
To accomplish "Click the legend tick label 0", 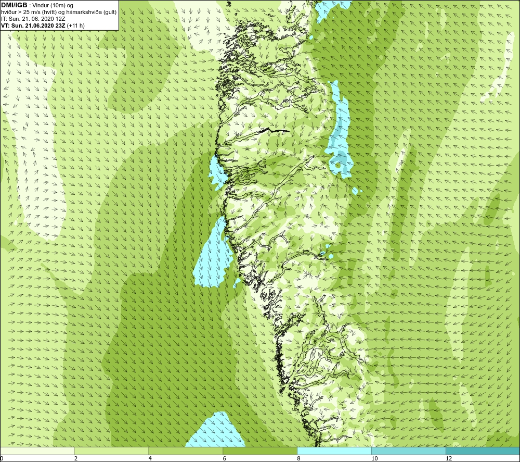I will [2, 458].
